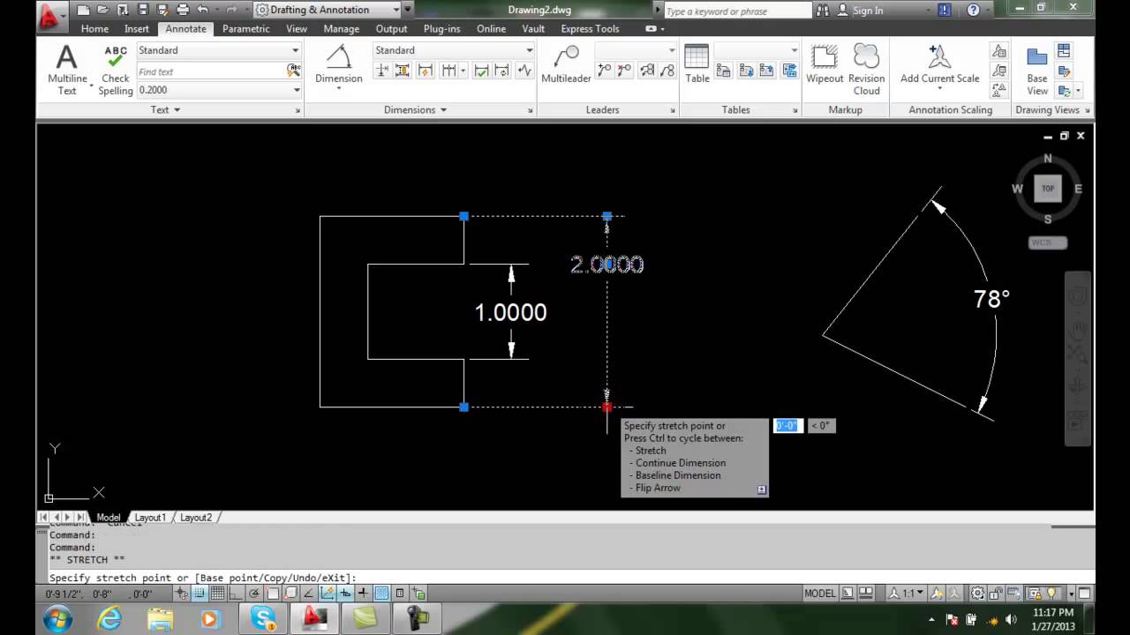Click the keyword or phrase search box
The width and height of the screenshot is (1130, 635).
tap(736, 11)
